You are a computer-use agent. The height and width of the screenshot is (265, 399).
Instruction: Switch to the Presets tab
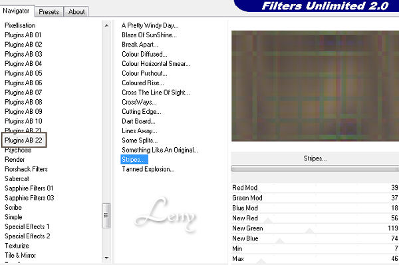click(49, 12)
